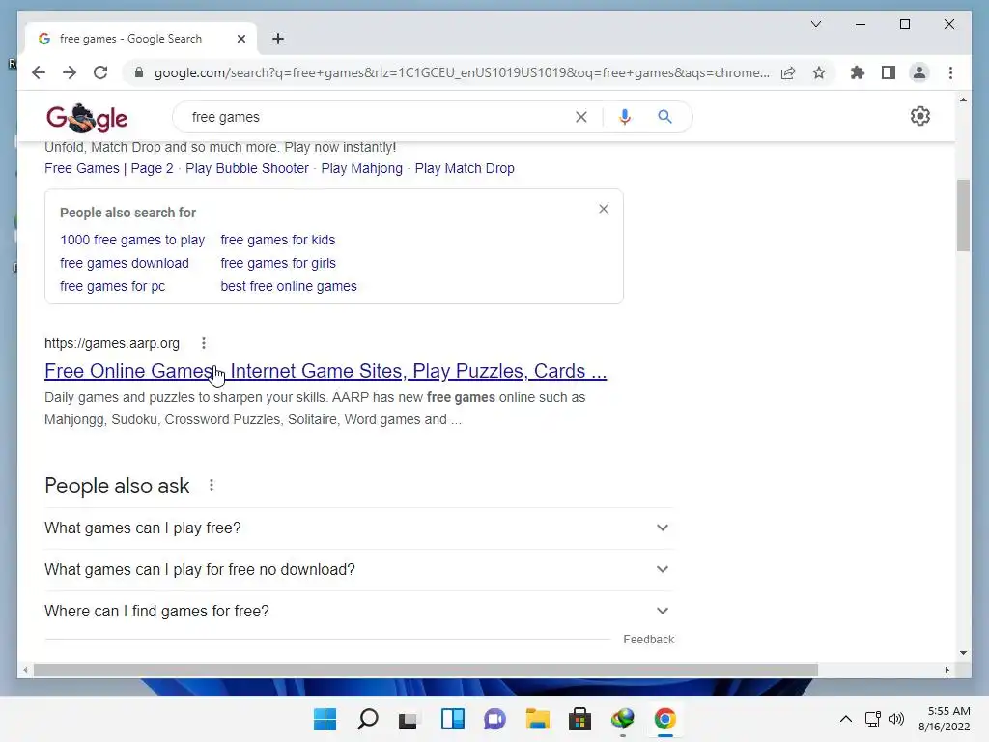
Task: Search free games for kids
Action: coord(277,240)
